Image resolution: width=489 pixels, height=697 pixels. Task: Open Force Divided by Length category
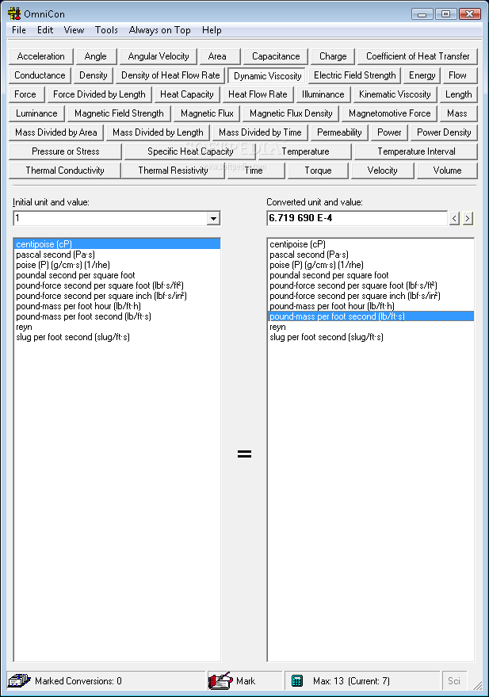(99, 94)
